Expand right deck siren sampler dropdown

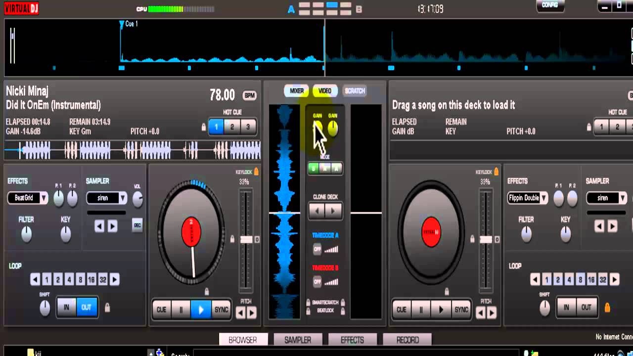(623, 198)
